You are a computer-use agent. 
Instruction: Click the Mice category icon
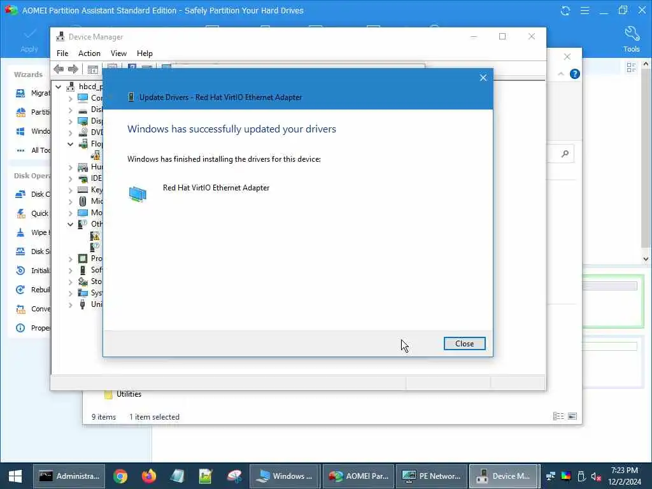pos(83,201)
